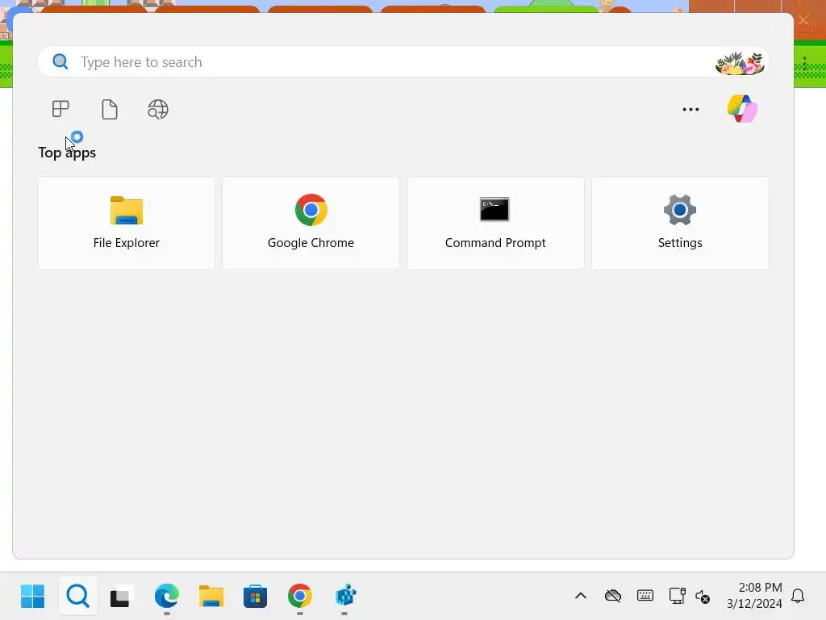The width and height of the screenshot is (826, 620).
Task: Open Task View on the taskbar
Action: coord(122,597)
